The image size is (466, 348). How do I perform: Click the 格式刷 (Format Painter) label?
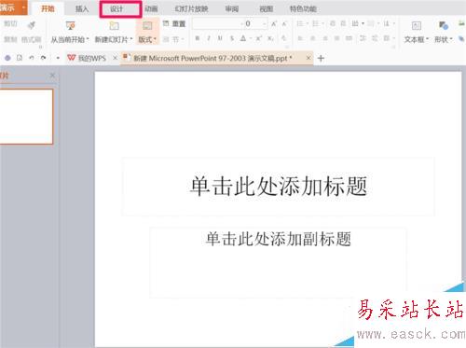click(32, 39)
